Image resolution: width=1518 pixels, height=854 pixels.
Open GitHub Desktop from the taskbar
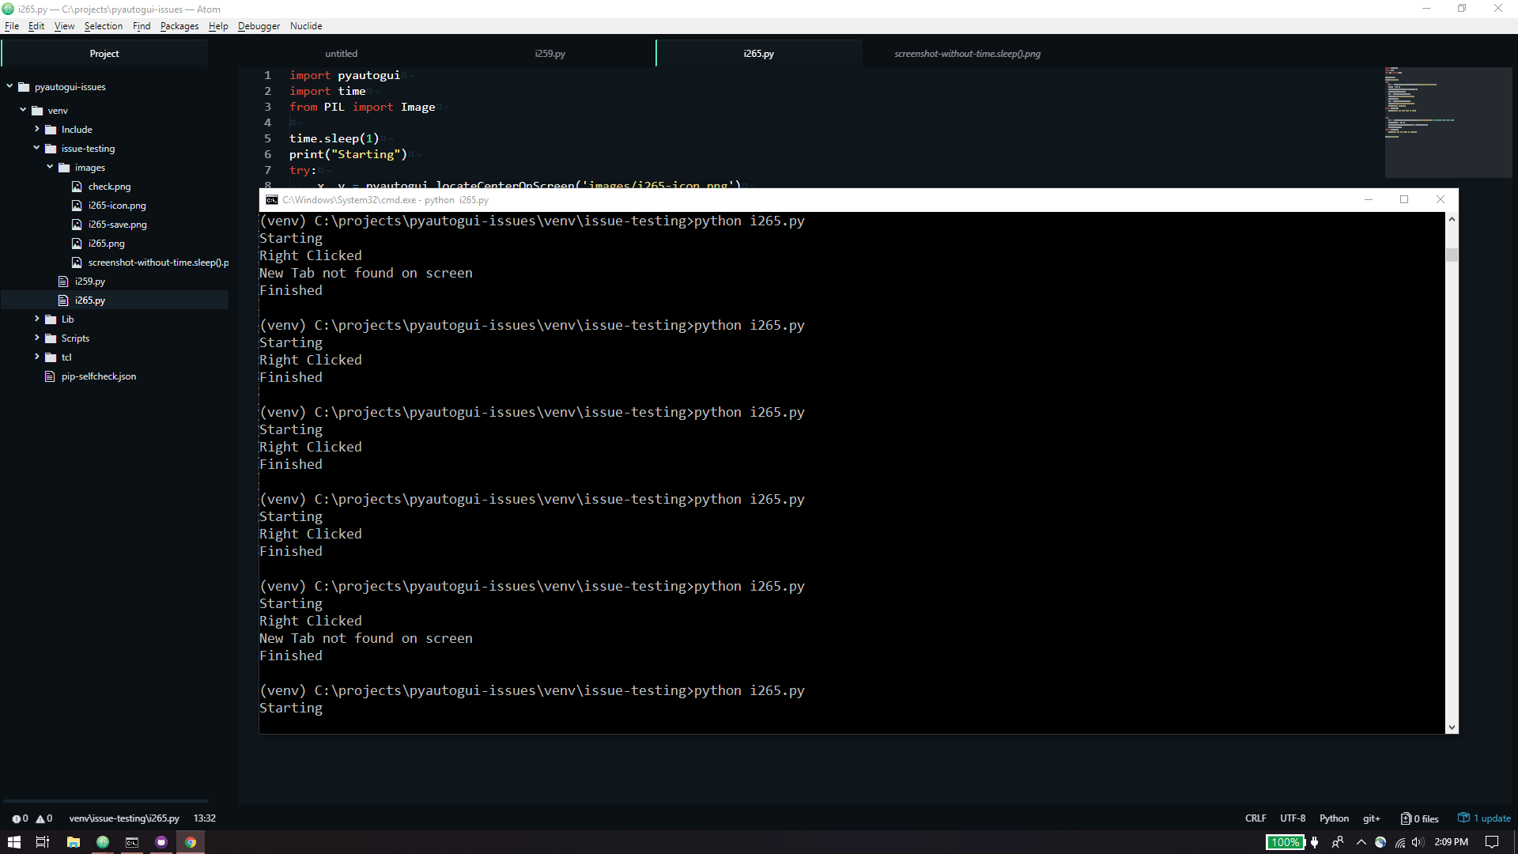tap(162, 842)
